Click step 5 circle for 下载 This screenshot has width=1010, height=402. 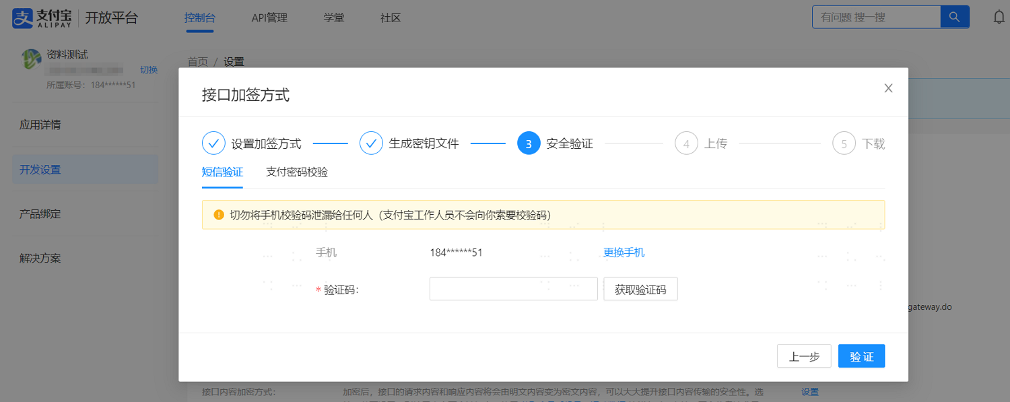pyautogui.click(x=844, y=143)
